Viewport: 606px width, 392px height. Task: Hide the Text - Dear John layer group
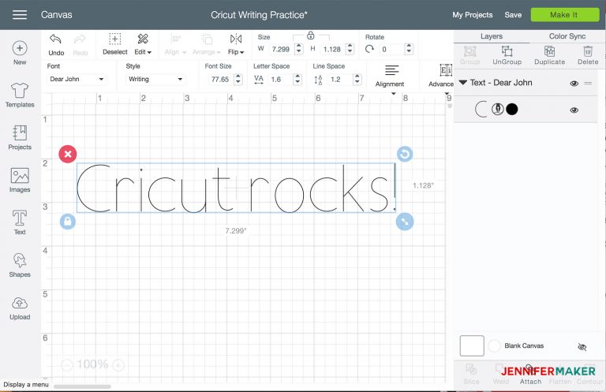tap(574, 83)
